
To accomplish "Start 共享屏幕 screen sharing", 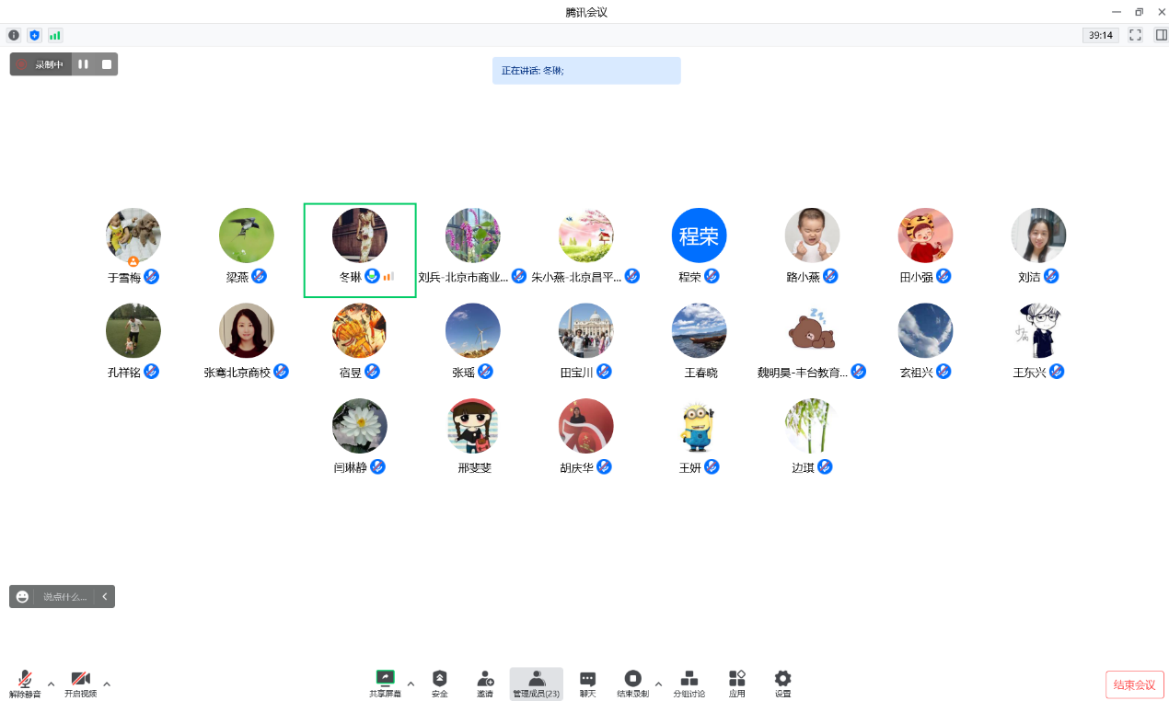I will coord(385,684).
